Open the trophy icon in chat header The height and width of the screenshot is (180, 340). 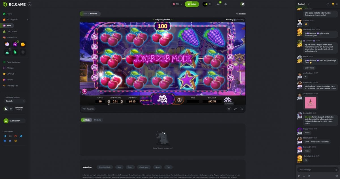[x=333, y=4]
